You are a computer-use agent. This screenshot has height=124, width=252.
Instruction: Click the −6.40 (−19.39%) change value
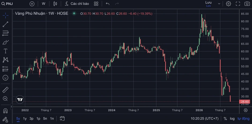(140, 14)
